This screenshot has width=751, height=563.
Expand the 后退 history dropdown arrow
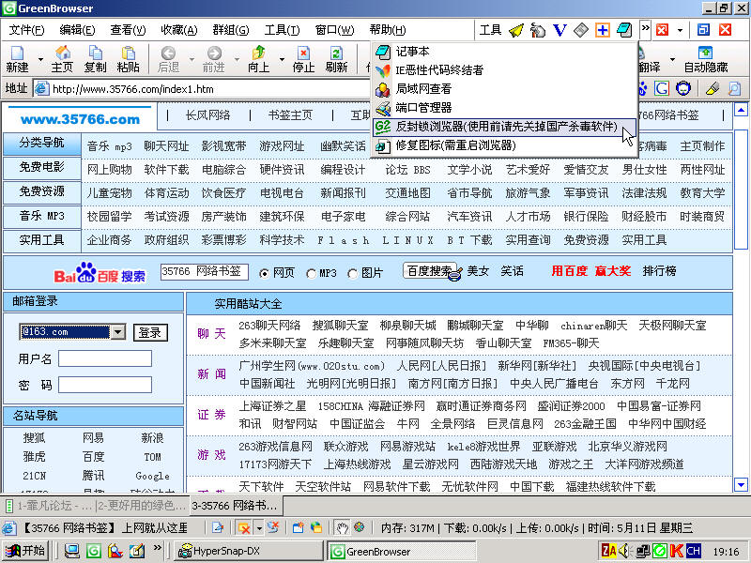[x=192, y=59]
